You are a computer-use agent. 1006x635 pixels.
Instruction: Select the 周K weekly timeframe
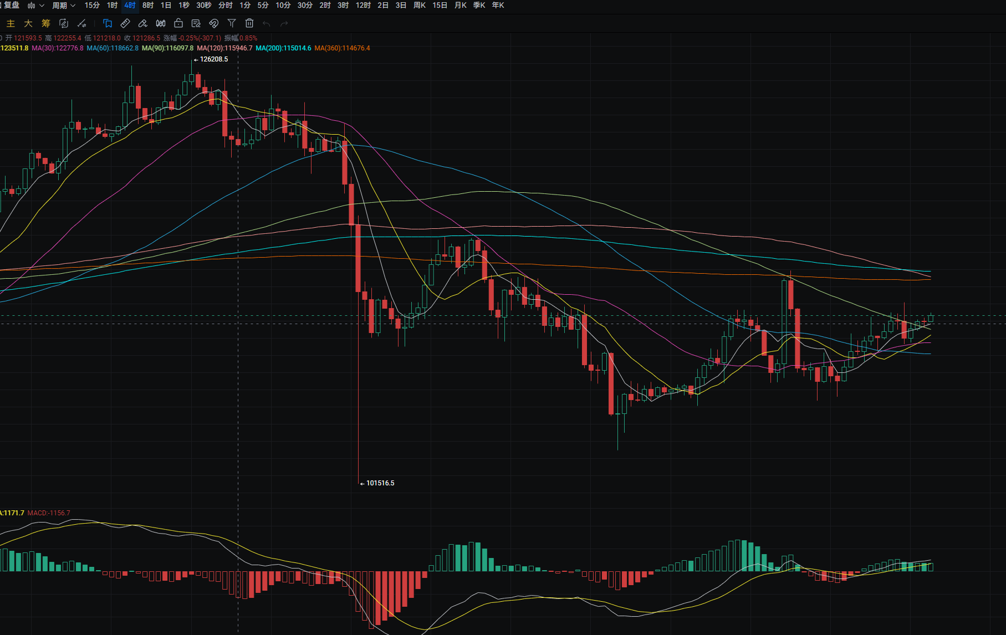[420, 6]
